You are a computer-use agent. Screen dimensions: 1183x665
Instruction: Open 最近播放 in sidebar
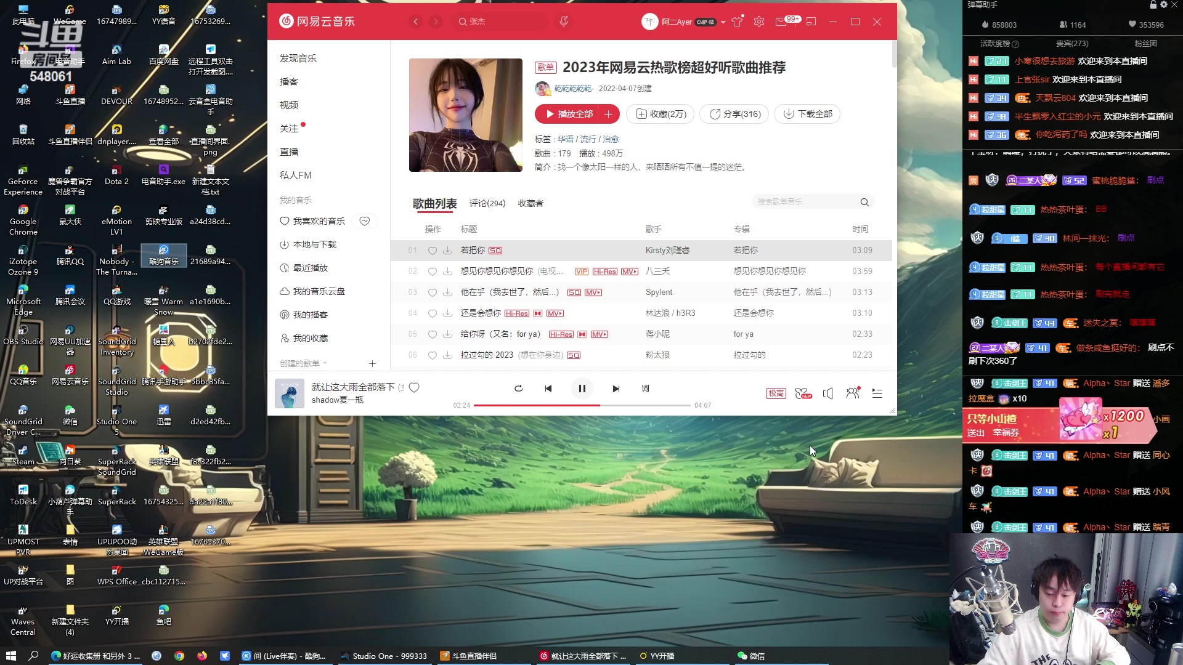304,268
